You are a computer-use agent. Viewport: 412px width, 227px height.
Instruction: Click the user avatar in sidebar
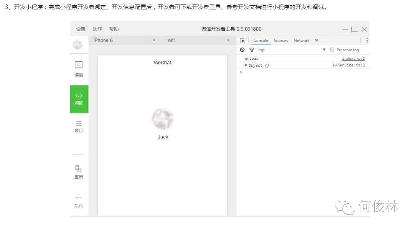click(x=77, y=45)
